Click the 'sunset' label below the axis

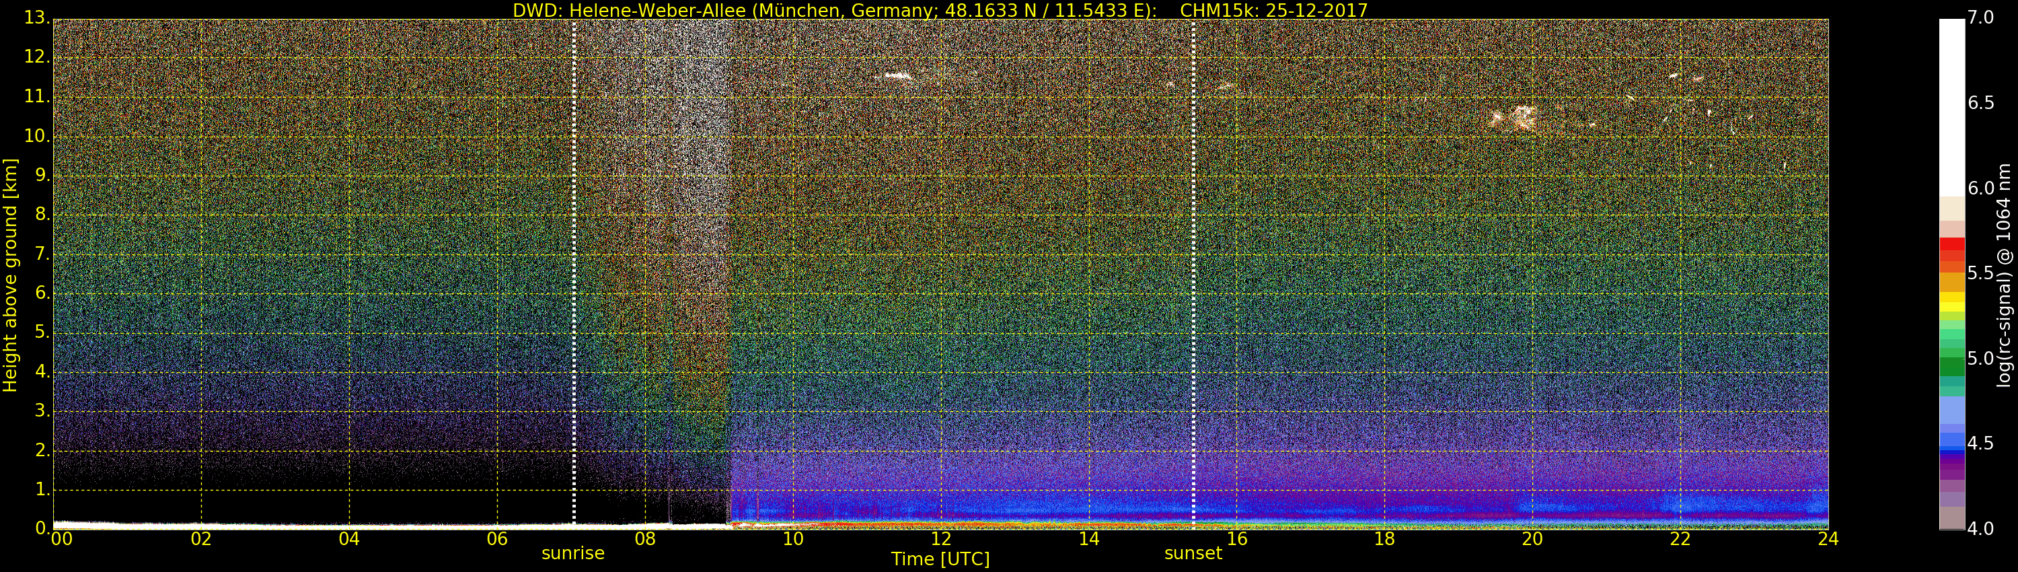(x=1193, y=553)
